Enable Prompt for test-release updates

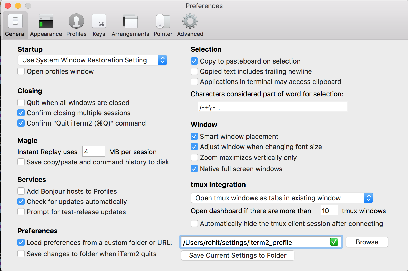pyautogui.click(x=21, y=212)
